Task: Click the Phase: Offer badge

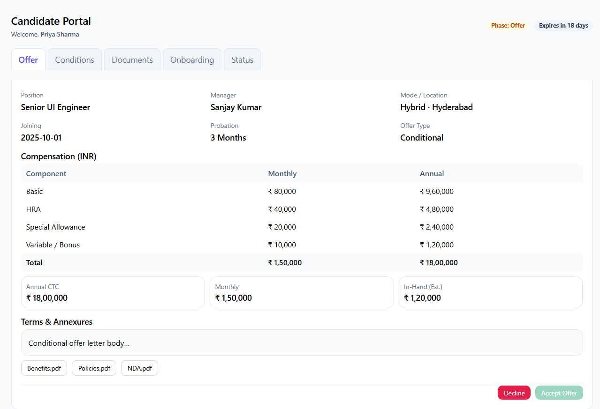Action: [508, 26]
